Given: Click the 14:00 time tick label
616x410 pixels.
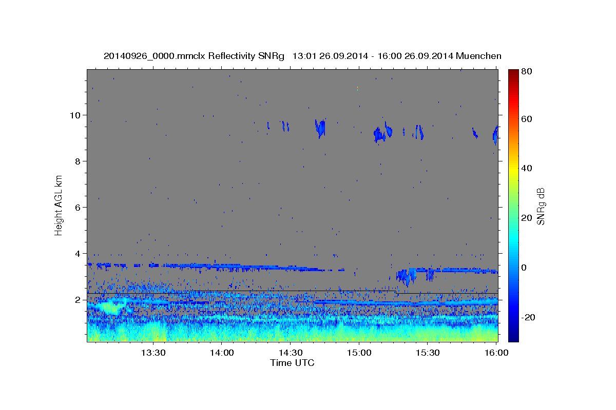Looking at the screenshot, I should pos(222,353).
